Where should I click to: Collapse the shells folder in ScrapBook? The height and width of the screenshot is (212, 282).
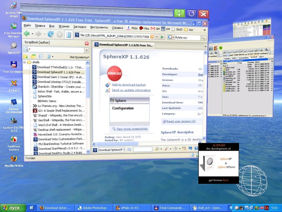tap(25, 62)
